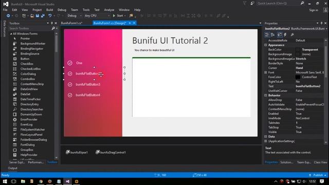Collapse the Appearance property category
The image size is (329, 185).
click(x=266, y=45)
